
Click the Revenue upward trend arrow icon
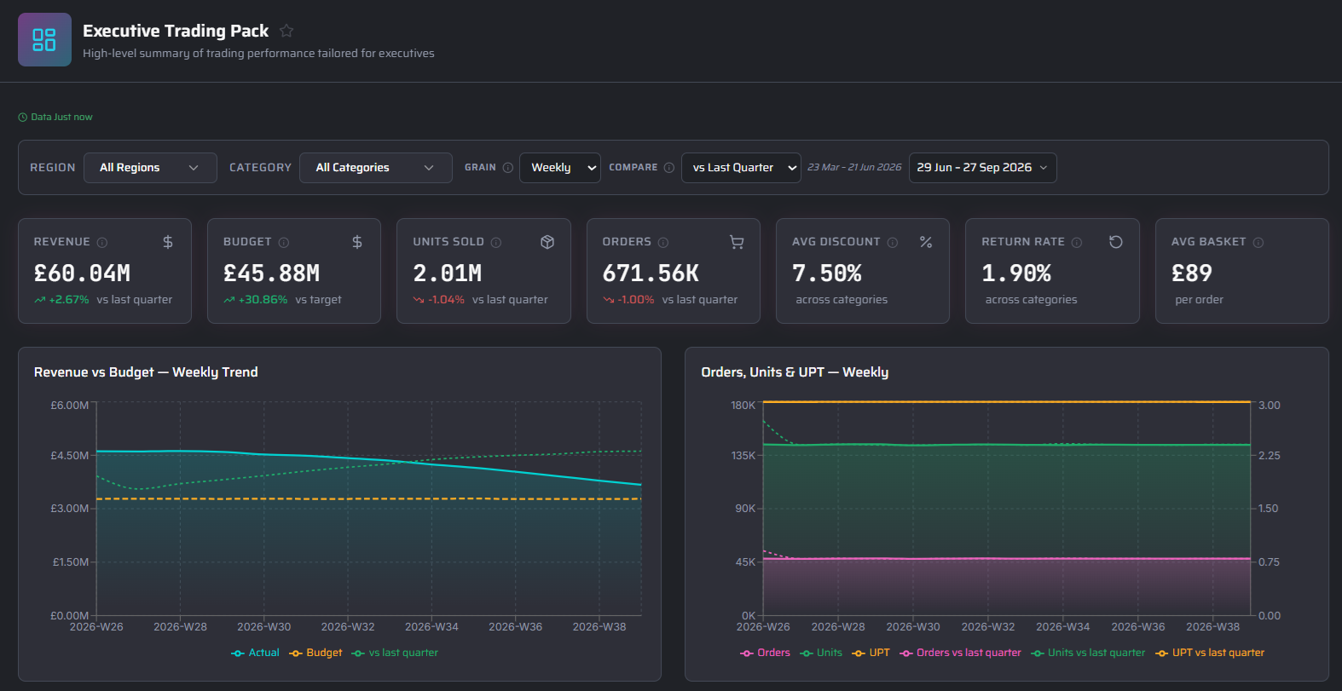(x=40, y=300)
